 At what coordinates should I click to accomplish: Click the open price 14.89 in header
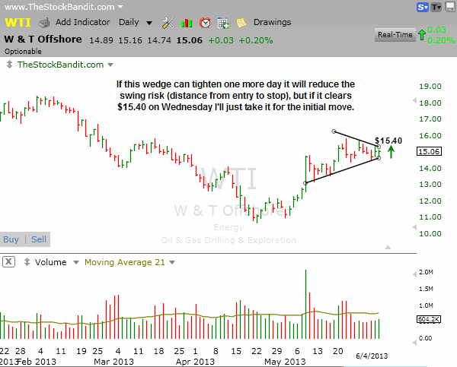click(101, 40)
